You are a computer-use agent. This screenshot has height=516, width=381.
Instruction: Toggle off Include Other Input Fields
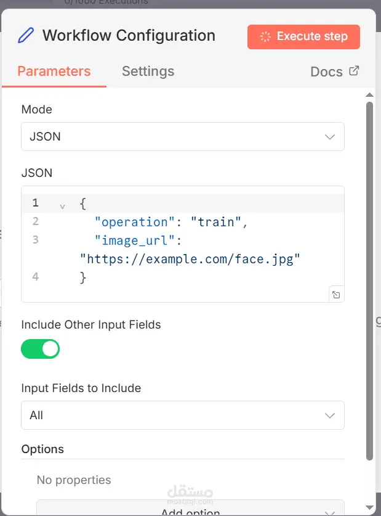point(40,349)
